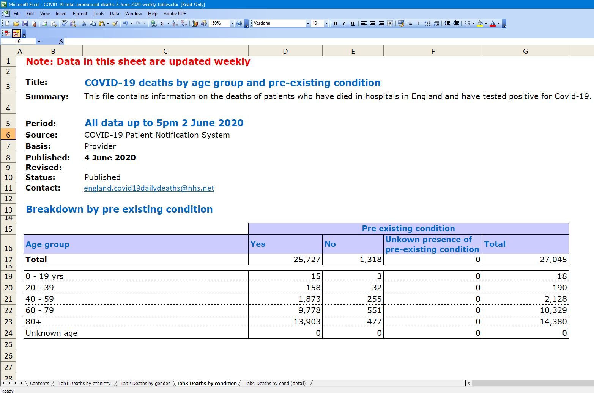Convert to PDF and send for review
Screen dimensions: 594x393
click(x=16, y=34)
